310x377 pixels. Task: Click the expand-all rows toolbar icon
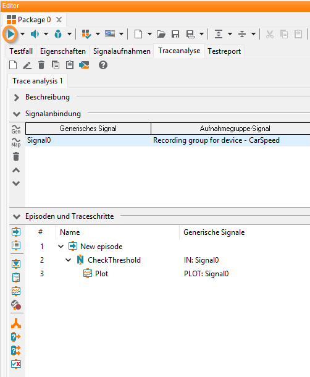[x=219, y=34]
